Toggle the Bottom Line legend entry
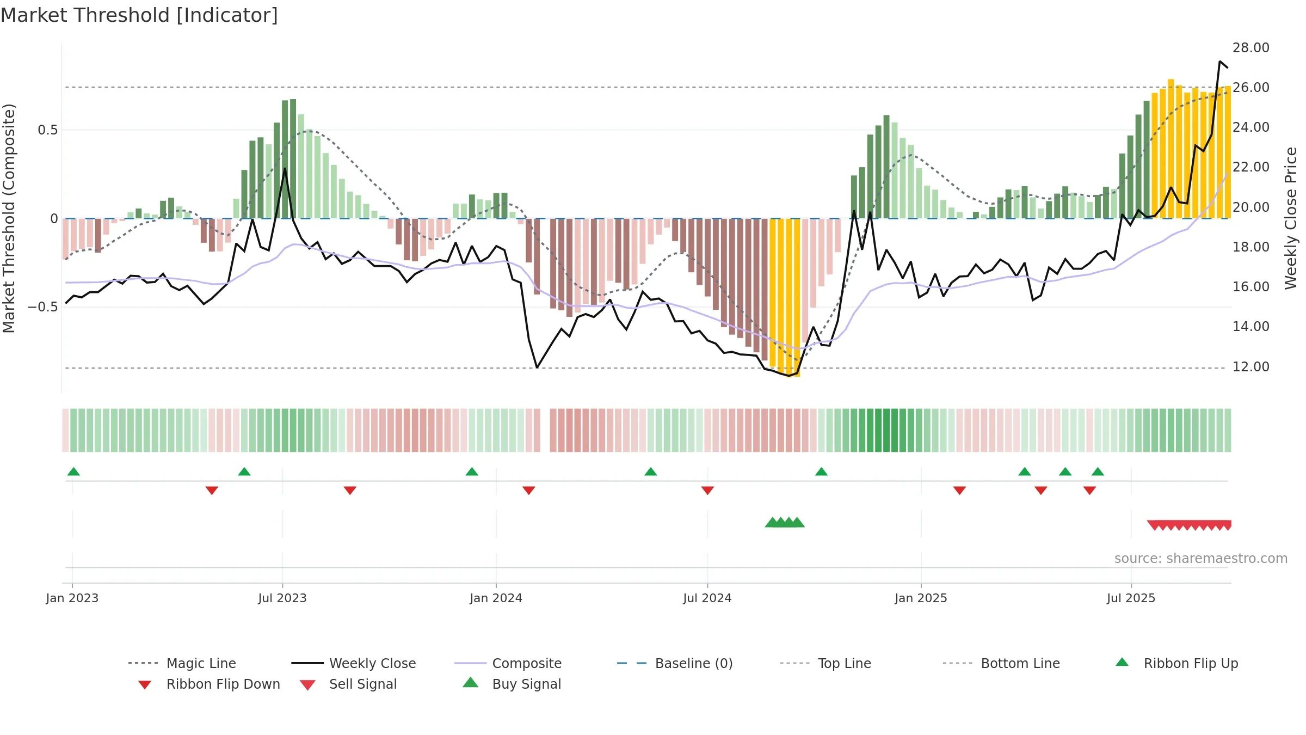 [1001, 663]
